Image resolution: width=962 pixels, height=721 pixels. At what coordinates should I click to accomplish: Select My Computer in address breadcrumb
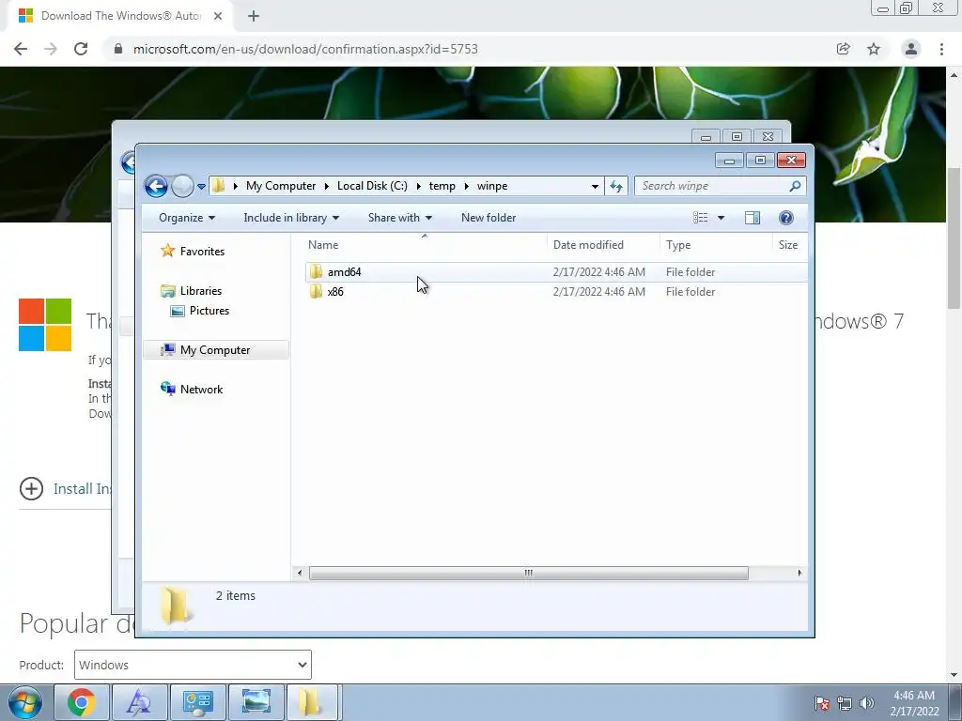[281, 186]
